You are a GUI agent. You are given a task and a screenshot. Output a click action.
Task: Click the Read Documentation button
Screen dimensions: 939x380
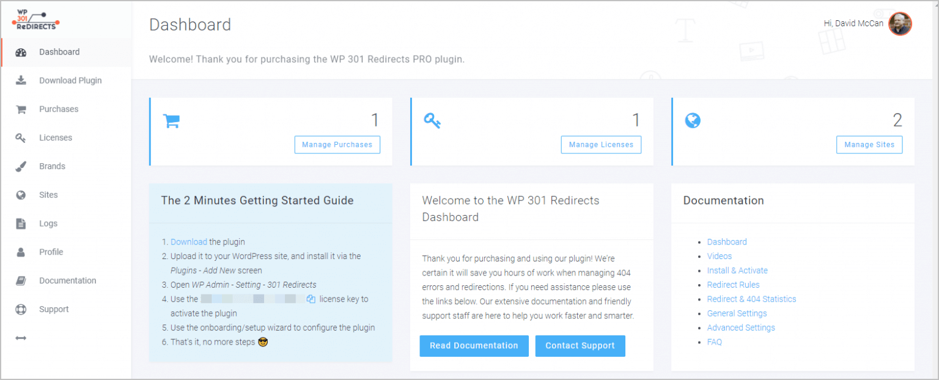click(474, 346)
